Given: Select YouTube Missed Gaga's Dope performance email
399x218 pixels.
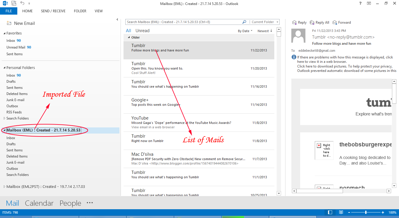Looking at the screenshot, I should 199,122.
